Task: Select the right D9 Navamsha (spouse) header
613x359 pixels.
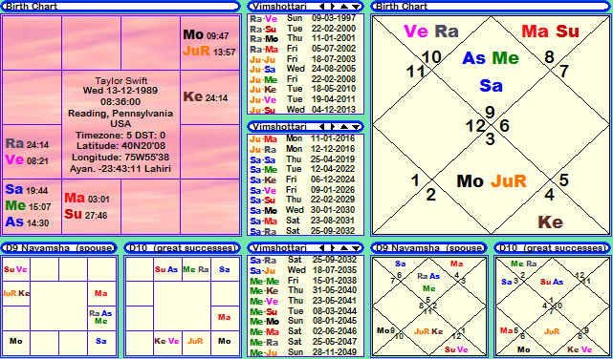Action: tap(428, 248)
